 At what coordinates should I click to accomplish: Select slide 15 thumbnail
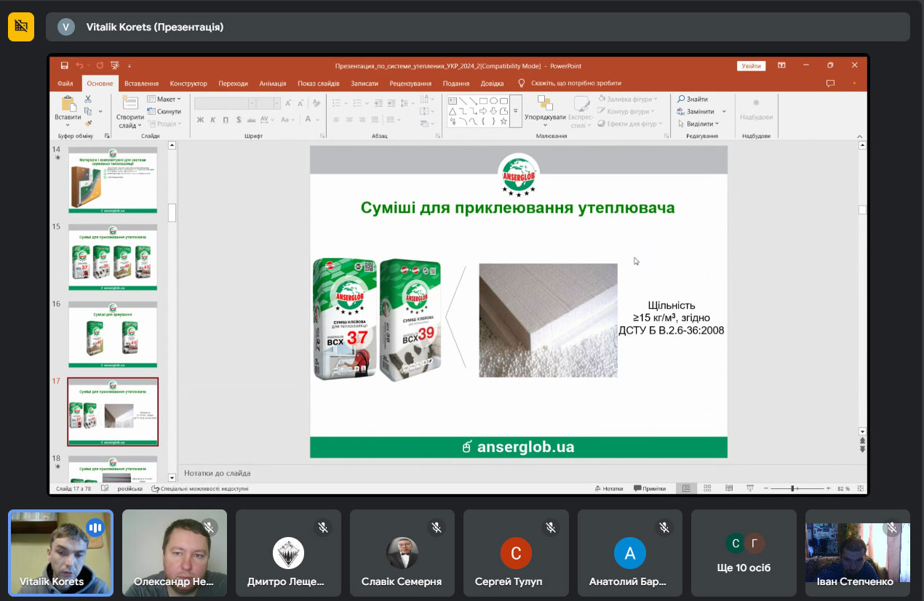[113, 257]
